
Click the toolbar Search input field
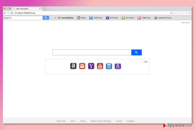(23, 18)
